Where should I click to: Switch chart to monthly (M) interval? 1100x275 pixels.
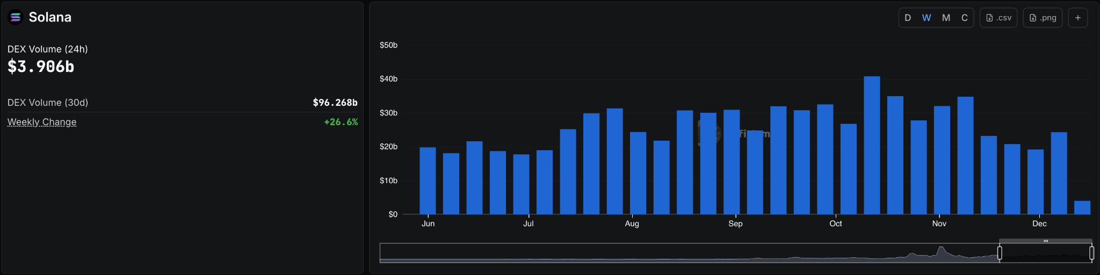click(946, 18)
